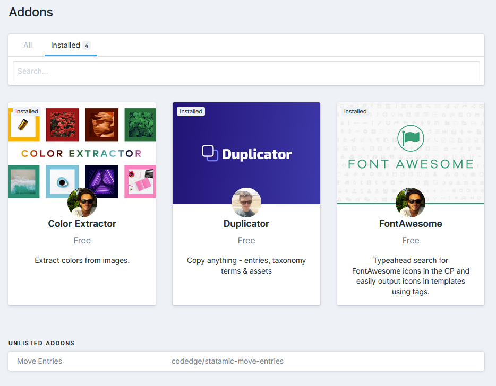Click Installed badge on Duplicator card
The width and height of the screenshot is (496, 386).
pos(191,111)
